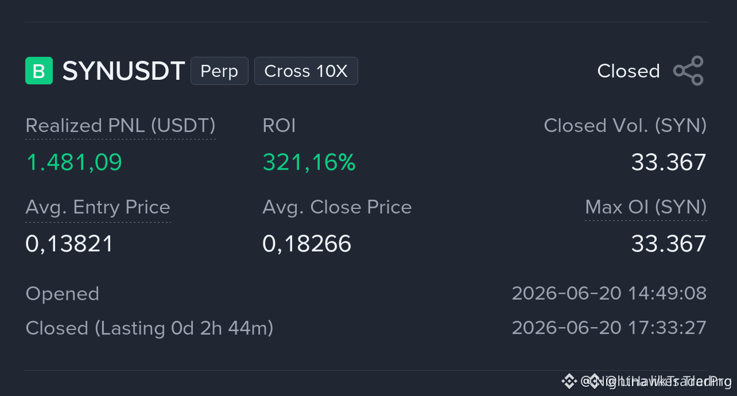Click the realized PNL value 1.481,09
This screenshot has width=737, height=396.
coord(74,162)
